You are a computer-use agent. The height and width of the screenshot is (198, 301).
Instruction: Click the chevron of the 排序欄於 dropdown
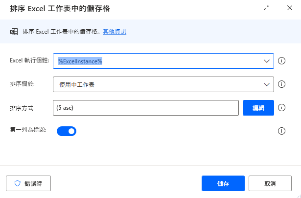[x=267, y=84]
